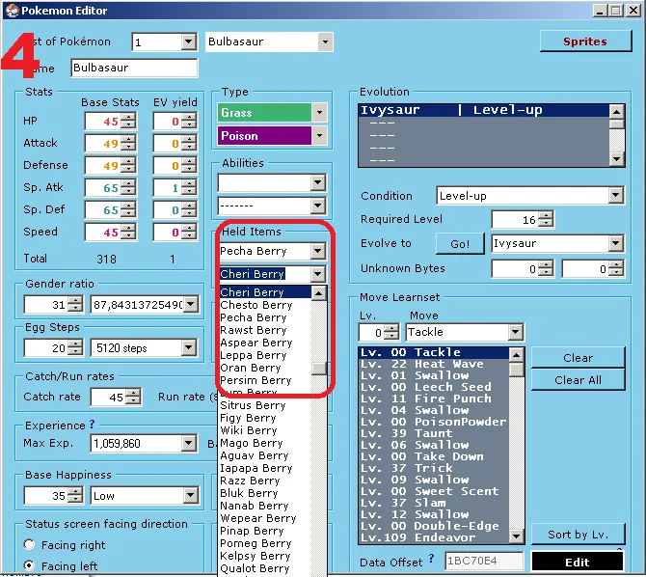Click the Name field containing Bulbasaur
646x577 pixels.
134,68
